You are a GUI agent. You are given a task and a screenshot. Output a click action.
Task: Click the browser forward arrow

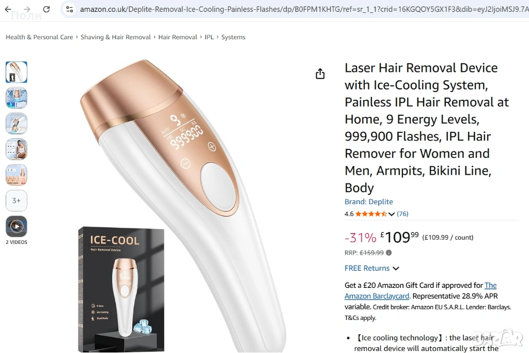pyautogui.click(x=27, y=9)
